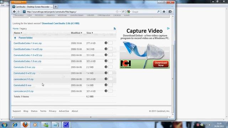The width and height of the screenshot is (228, 128).
Task: Tick the checkbox for CamstudioCodec-1.0-src.zip
Action: pos(110,61)
